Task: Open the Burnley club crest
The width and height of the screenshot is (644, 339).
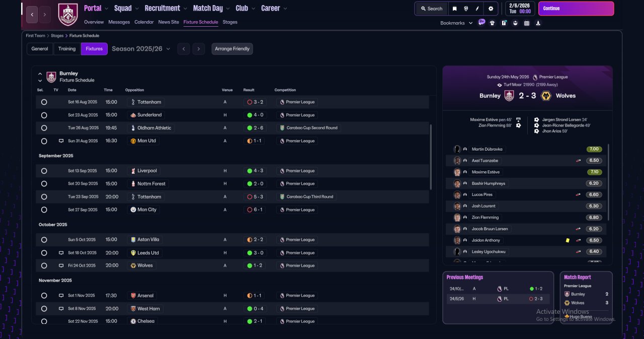Action: coord(68,14)
